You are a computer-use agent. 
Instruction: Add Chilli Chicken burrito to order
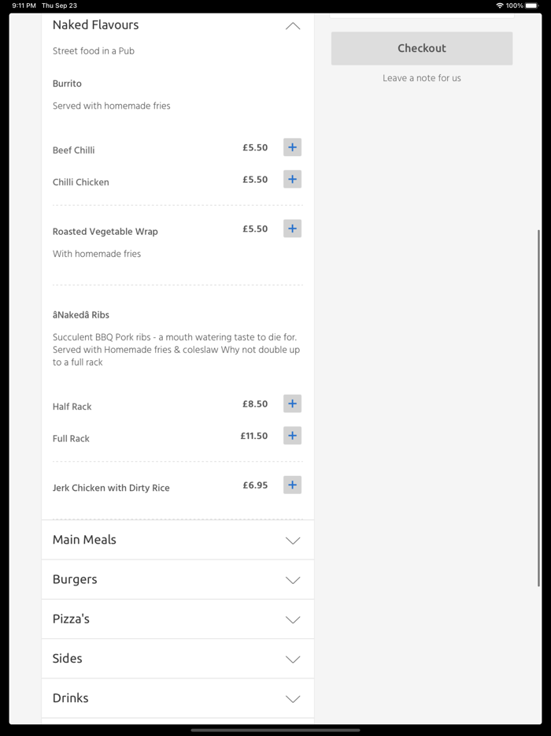point(292,180)
